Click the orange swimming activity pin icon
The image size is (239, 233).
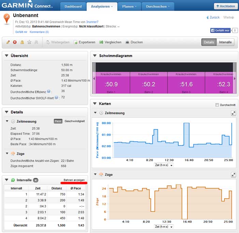click(7, 19)
